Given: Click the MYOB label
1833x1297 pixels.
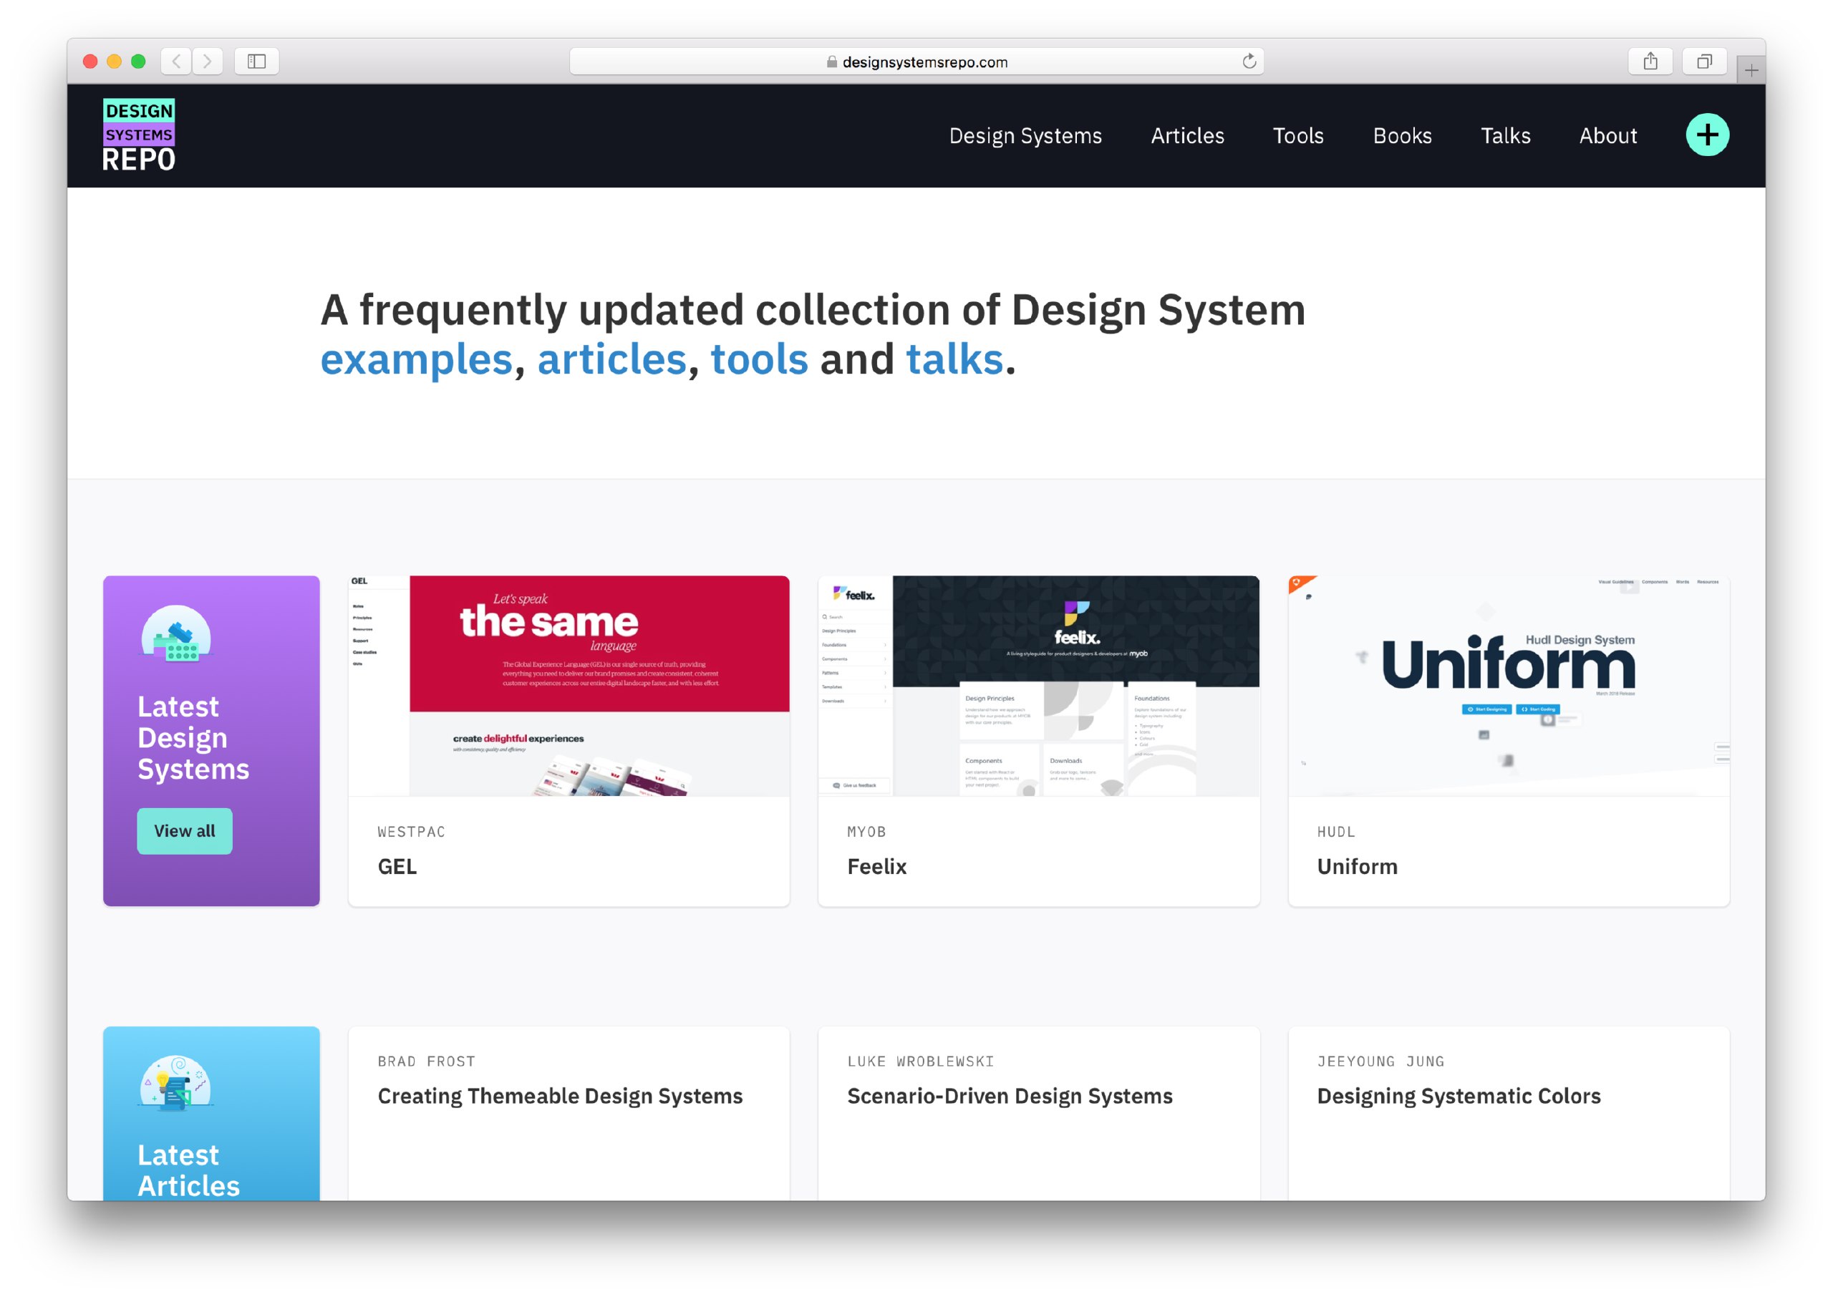Looking at the screenshot, I should (x=866, y=832).
